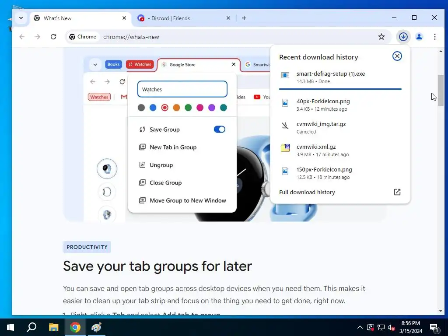Viewport: 448px width, 336px height.
Task: Close the Discord | Friends tab
Action: [228, 18]
